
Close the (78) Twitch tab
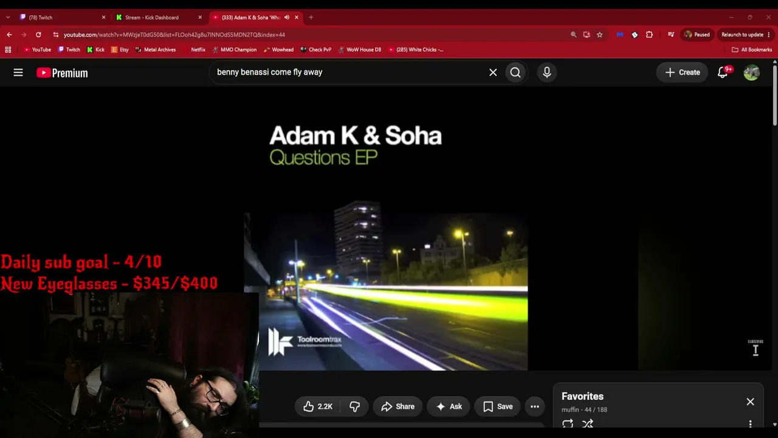pos(103,17)
